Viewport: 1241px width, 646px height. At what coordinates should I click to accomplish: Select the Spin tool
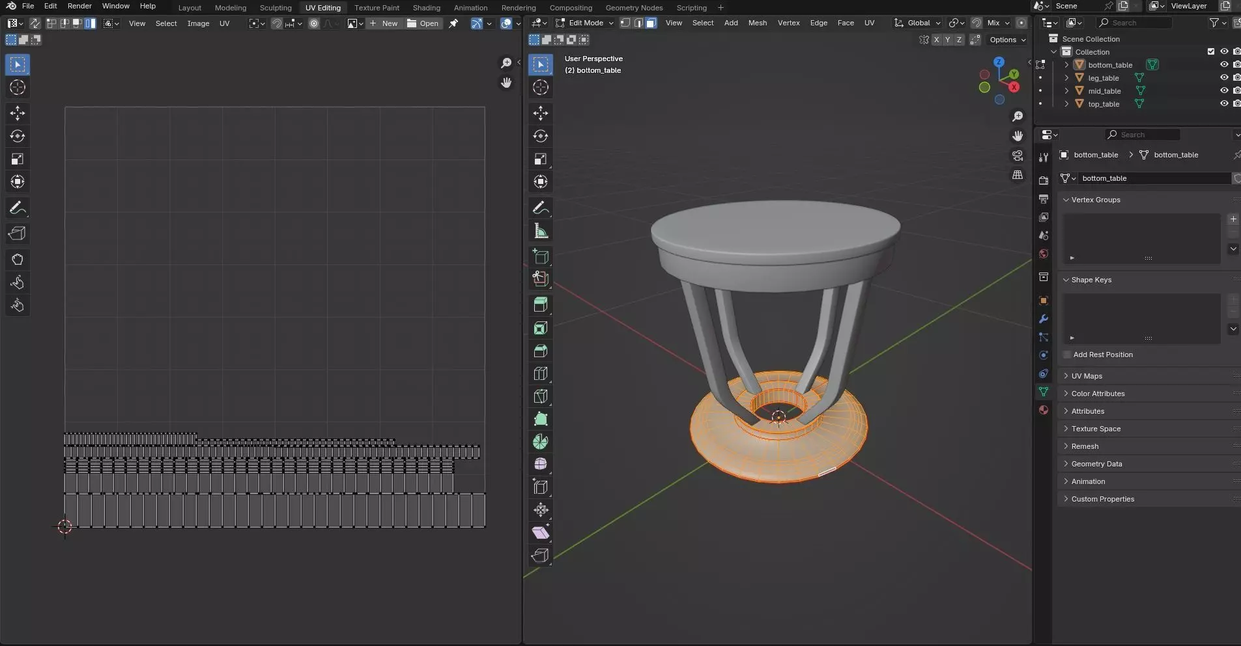coord(541,442)
